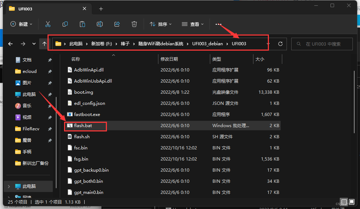Refresh the current folder view
The height and width of the screenshot is (209, 360).
pos(280,44)
